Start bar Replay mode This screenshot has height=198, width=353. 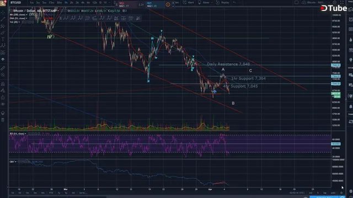[x=222, y=2]
